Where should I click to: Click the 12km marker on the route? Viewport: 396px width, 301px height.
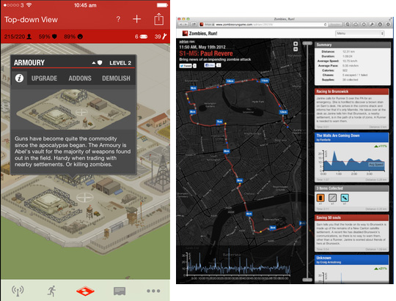click(283, 112)
